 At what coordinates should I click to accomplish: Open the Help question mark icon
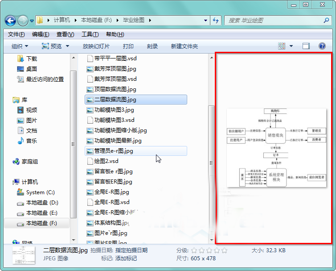tap(322, 46)
